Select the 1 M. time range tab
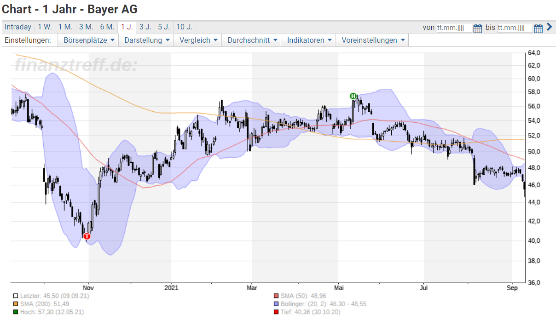Viewport: 556px width, 326px height. click(x=65, y=27)
